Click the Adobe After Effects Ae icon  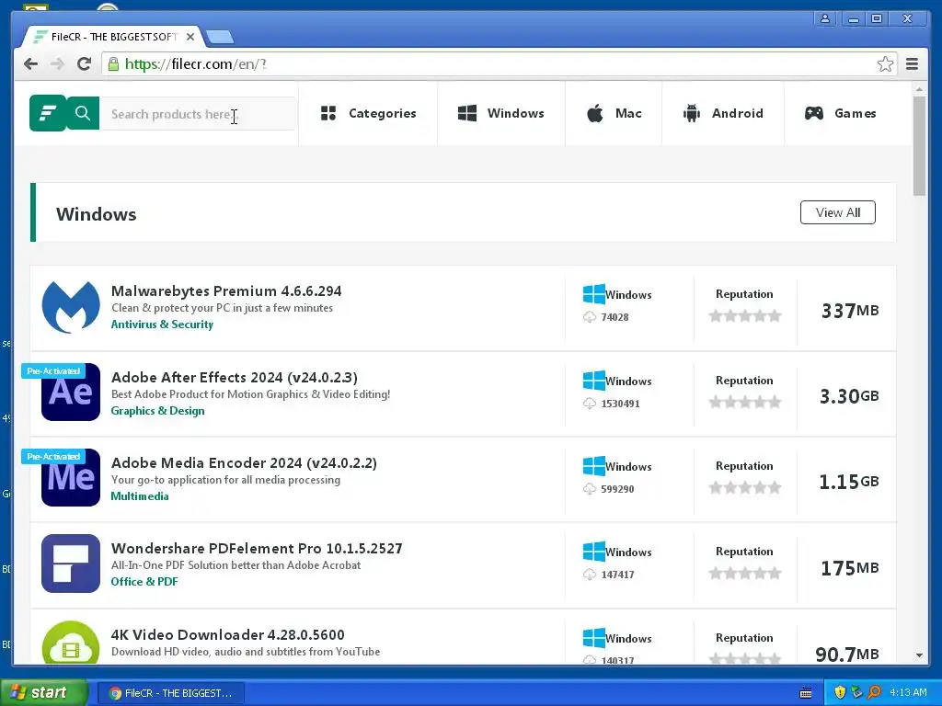point(71,393)
